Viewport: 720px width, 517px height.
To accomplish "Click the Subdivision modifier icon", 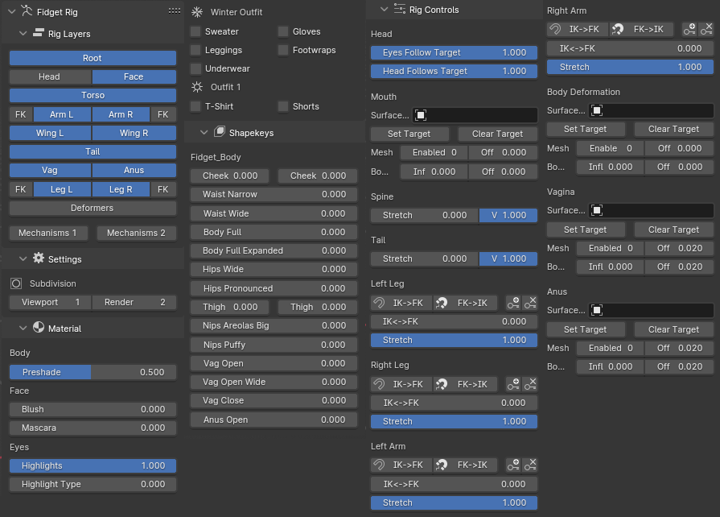I will (16, 283).
